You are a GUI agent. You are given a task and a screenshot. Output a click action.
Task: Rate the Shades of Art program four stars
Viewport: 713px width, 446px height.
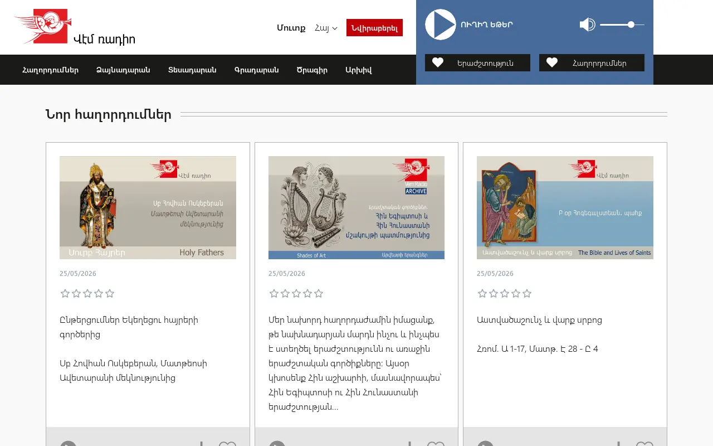(x=307, y=293)
